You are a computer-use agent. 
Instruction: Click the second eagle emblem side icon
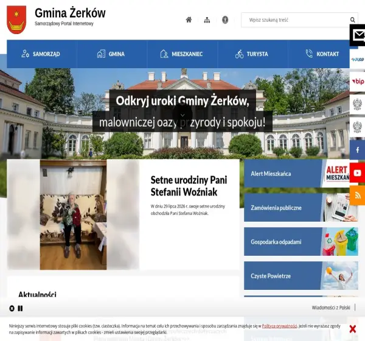coord(358,127)
